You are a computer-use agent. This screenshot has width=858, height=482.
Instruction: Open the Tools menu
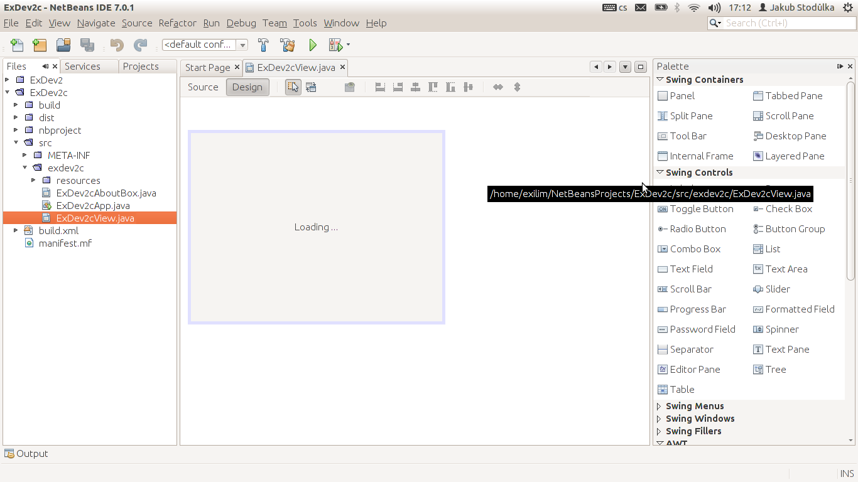point(305,23)
